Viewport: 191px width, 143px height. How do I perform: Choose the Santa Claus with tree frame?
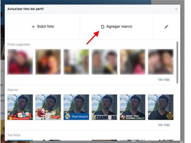48,107
